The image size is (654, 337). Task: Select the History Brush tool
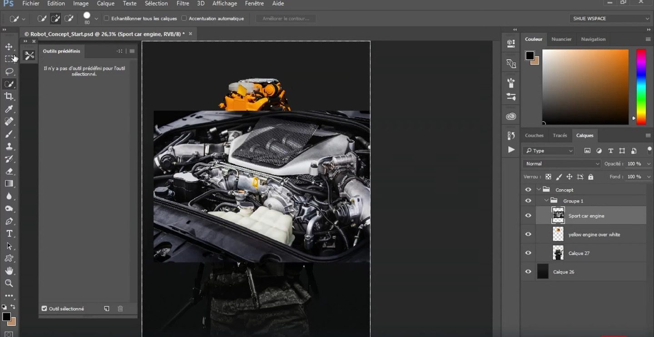coord(9,159)
